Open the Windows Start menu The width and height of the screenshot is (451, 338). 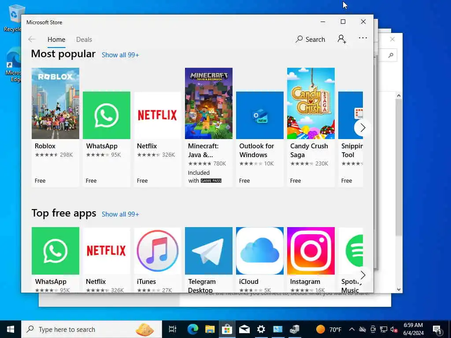pyautogui.click(x=11, y=329)
